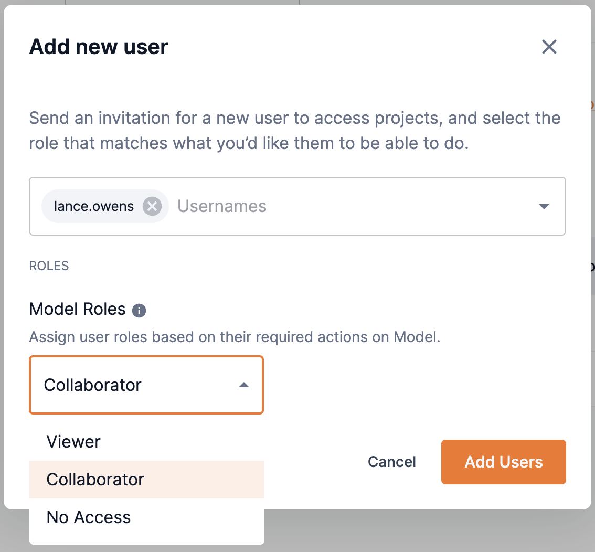Choose No Access from the role list
The height and width of the screenshot is (552, 595).
pyautogui.click(x=88, y=517)
